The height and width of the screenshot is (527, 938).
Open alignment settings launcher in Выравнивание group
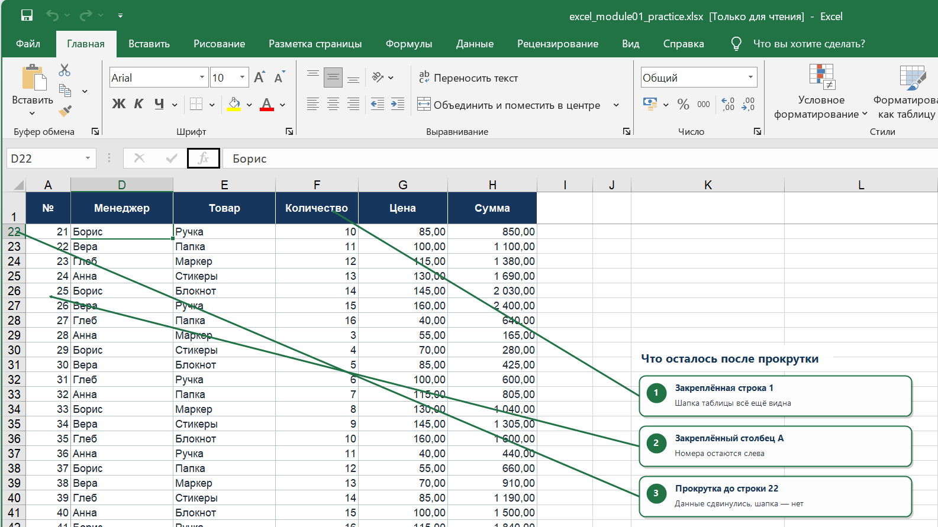pos(627,131)
